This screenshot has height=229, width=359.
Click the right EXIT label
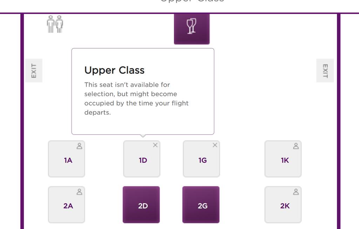point(325,71)
